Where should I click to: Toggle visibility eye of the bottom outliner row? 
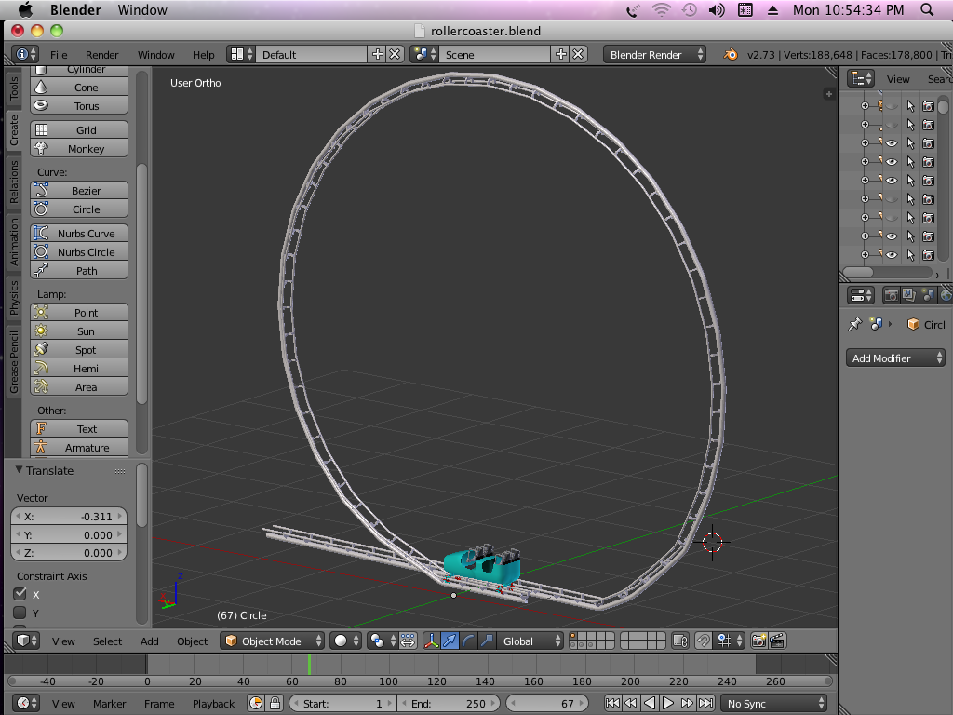[892, 254]
